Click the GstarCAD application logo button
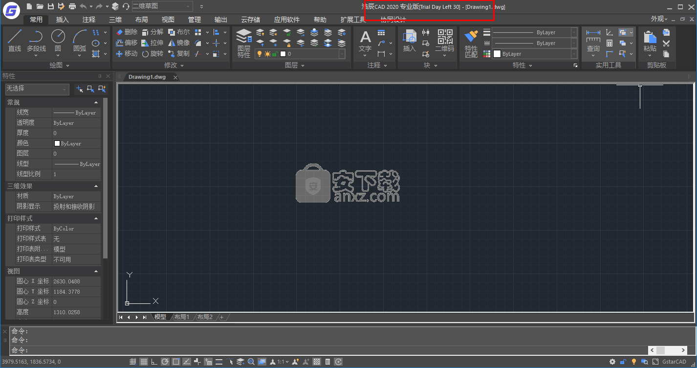Viewport: 697px width, 368px height. [x=11, y=9]
